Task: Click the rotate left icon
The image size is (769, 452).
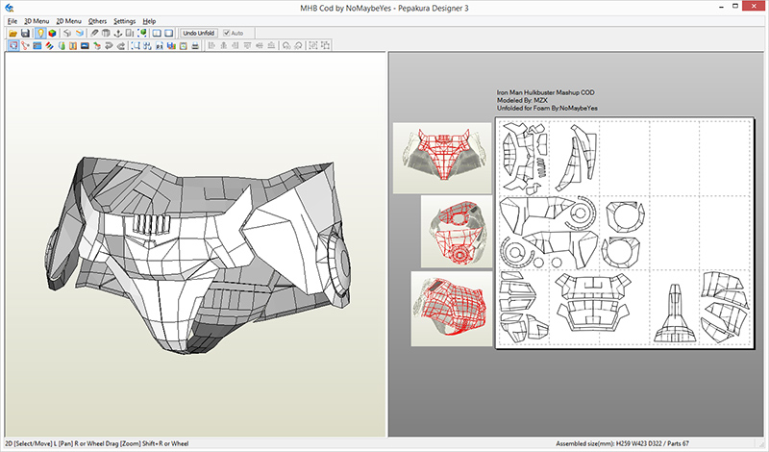Action: 285,45
